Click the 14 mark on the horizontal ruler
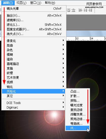Image resolution: width=106 pixels, height=139 pixels. click(x=92, y=39)
